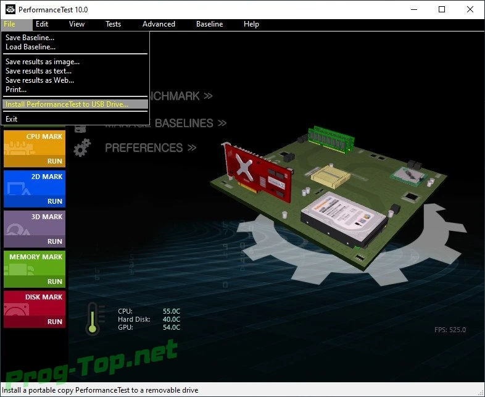Maximize the PerformanceTest window

click(x=442, y=10)
